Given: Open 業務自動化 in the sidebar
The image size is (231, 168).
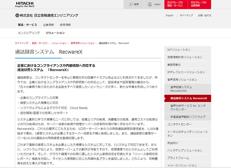Looking at the screenshot, I should pyautogui.click(x=188, y=65).
